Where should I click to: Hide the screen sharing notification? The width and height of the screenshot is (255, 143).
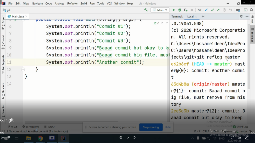pyautogui.click(x=168, y=127)
